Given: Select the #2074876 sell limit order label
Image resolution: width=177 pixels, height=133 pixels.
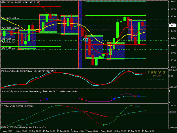Looking at the screenshot, I should [10, 18].
